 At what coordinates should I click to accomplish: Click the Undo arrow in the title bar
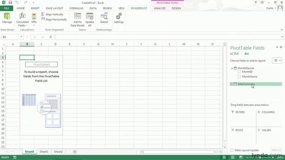(17, 3)
